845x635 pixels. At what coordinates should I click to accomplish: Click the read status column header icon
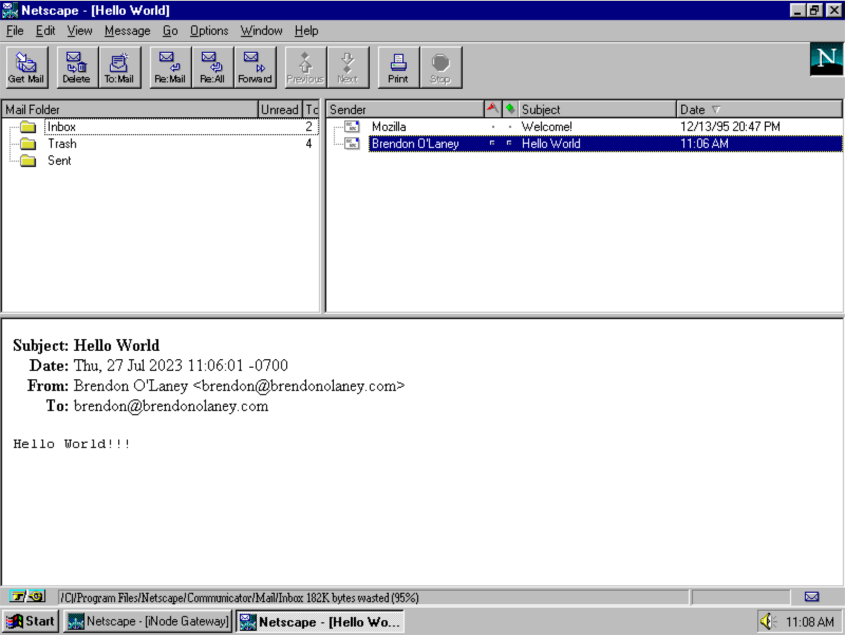pos(510,109)
